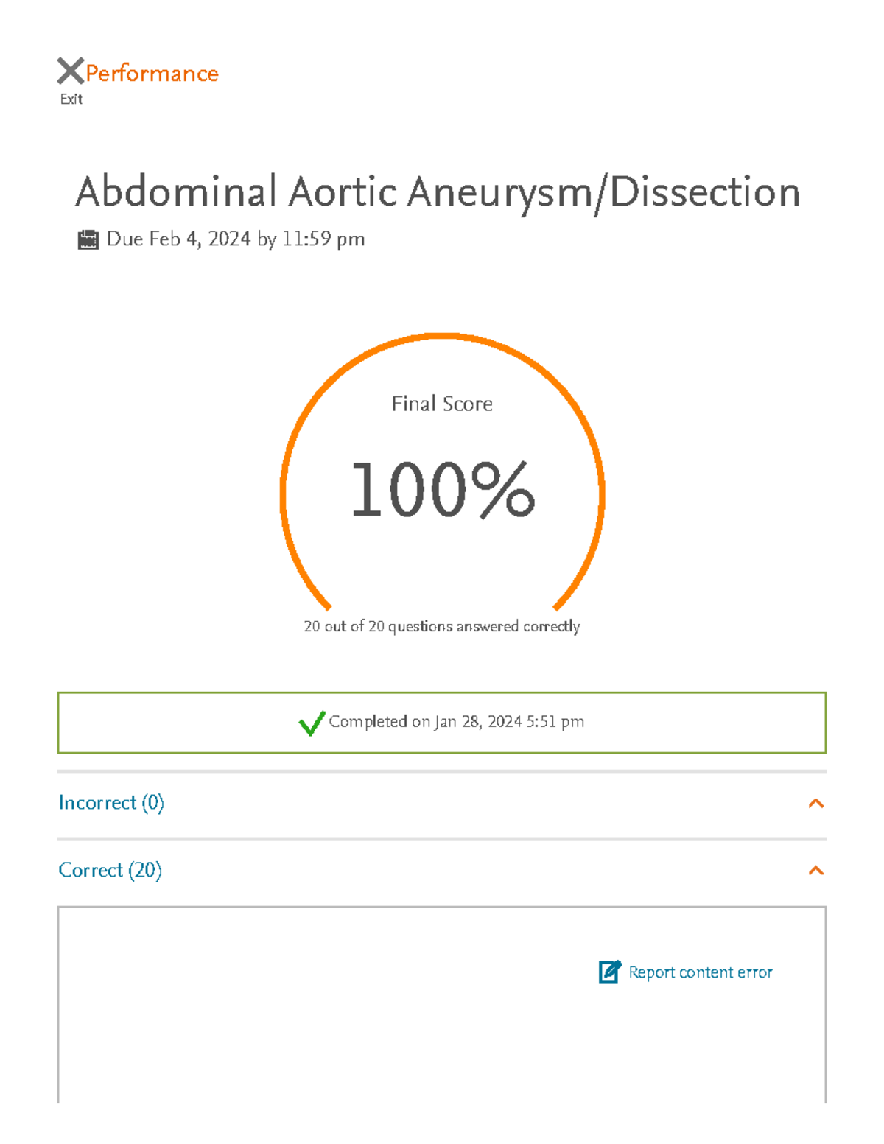Click the Report content error pencil icon
This screenshot has width=884, height=1144.
608,972
